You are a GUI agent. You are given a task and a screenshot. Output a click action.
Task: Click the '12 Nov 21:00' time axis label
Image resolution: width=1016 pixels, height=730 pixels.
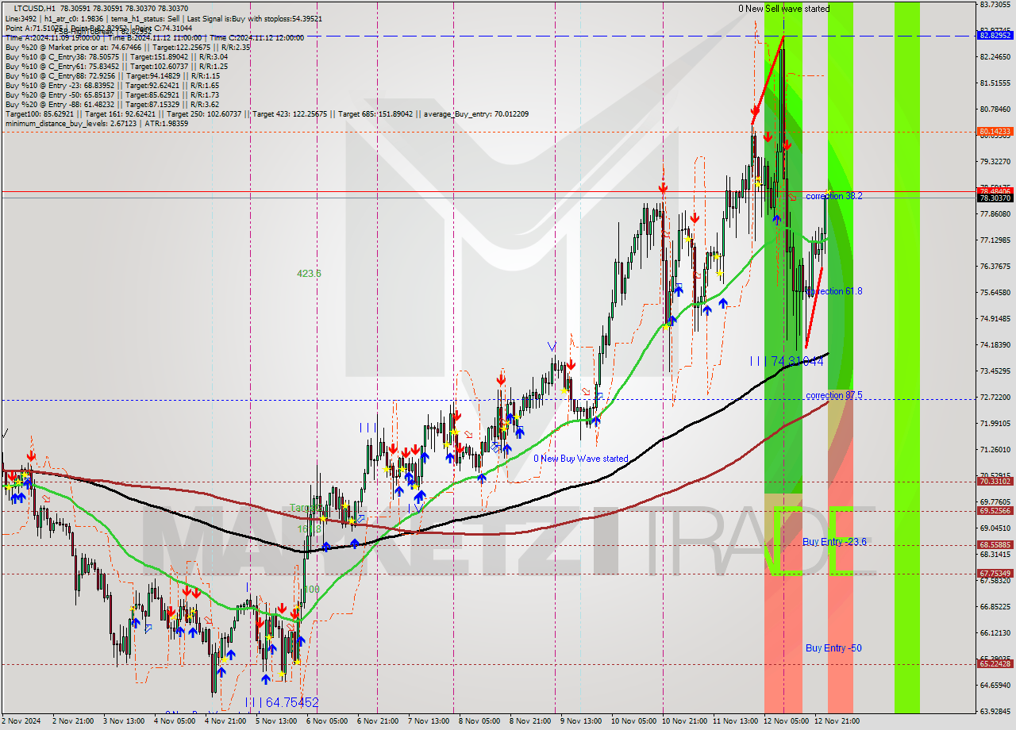(x=836, y=721)
